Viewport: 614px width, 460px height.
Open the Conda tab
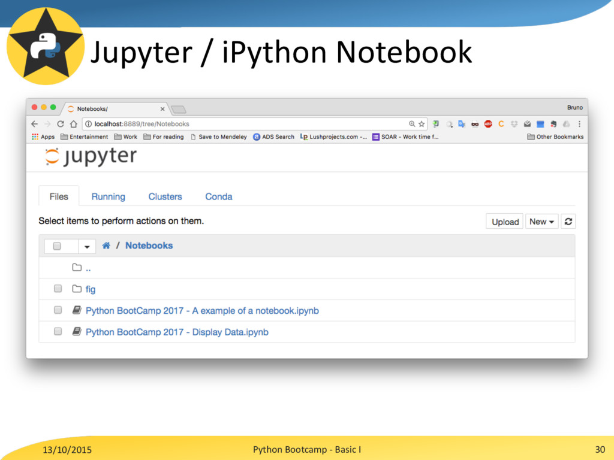pyautogui.click(x=219, y=196)
